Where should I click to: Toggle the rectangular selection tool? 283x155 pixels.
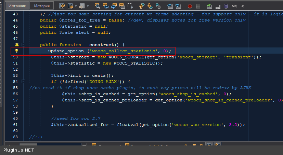tap(130, 6)
